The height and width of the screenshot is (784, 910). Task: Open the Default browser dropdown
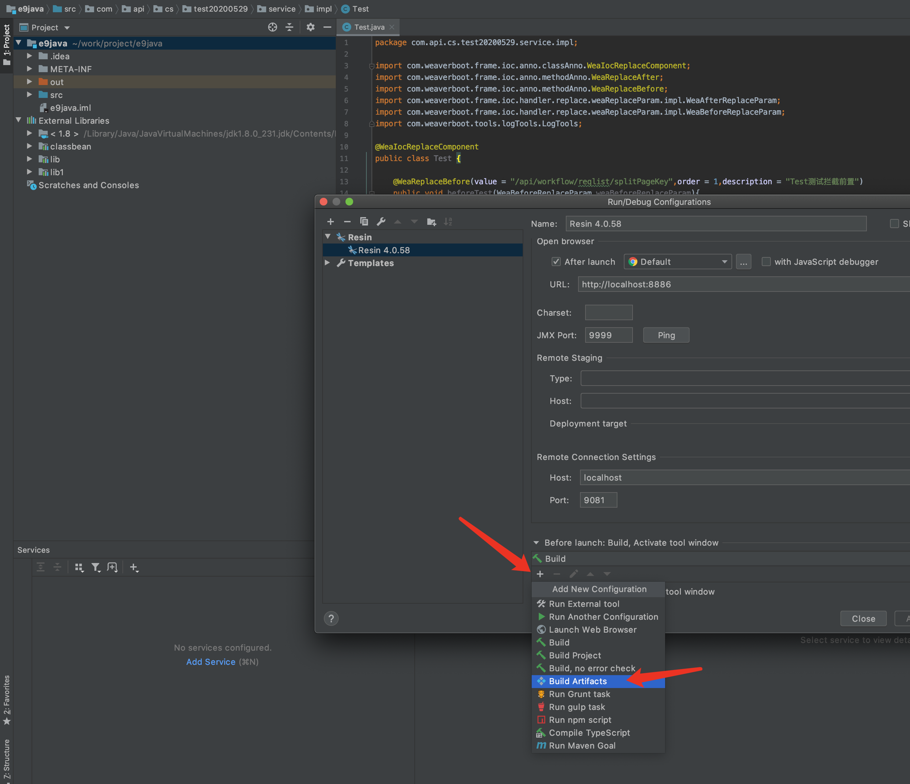point(678,262)
